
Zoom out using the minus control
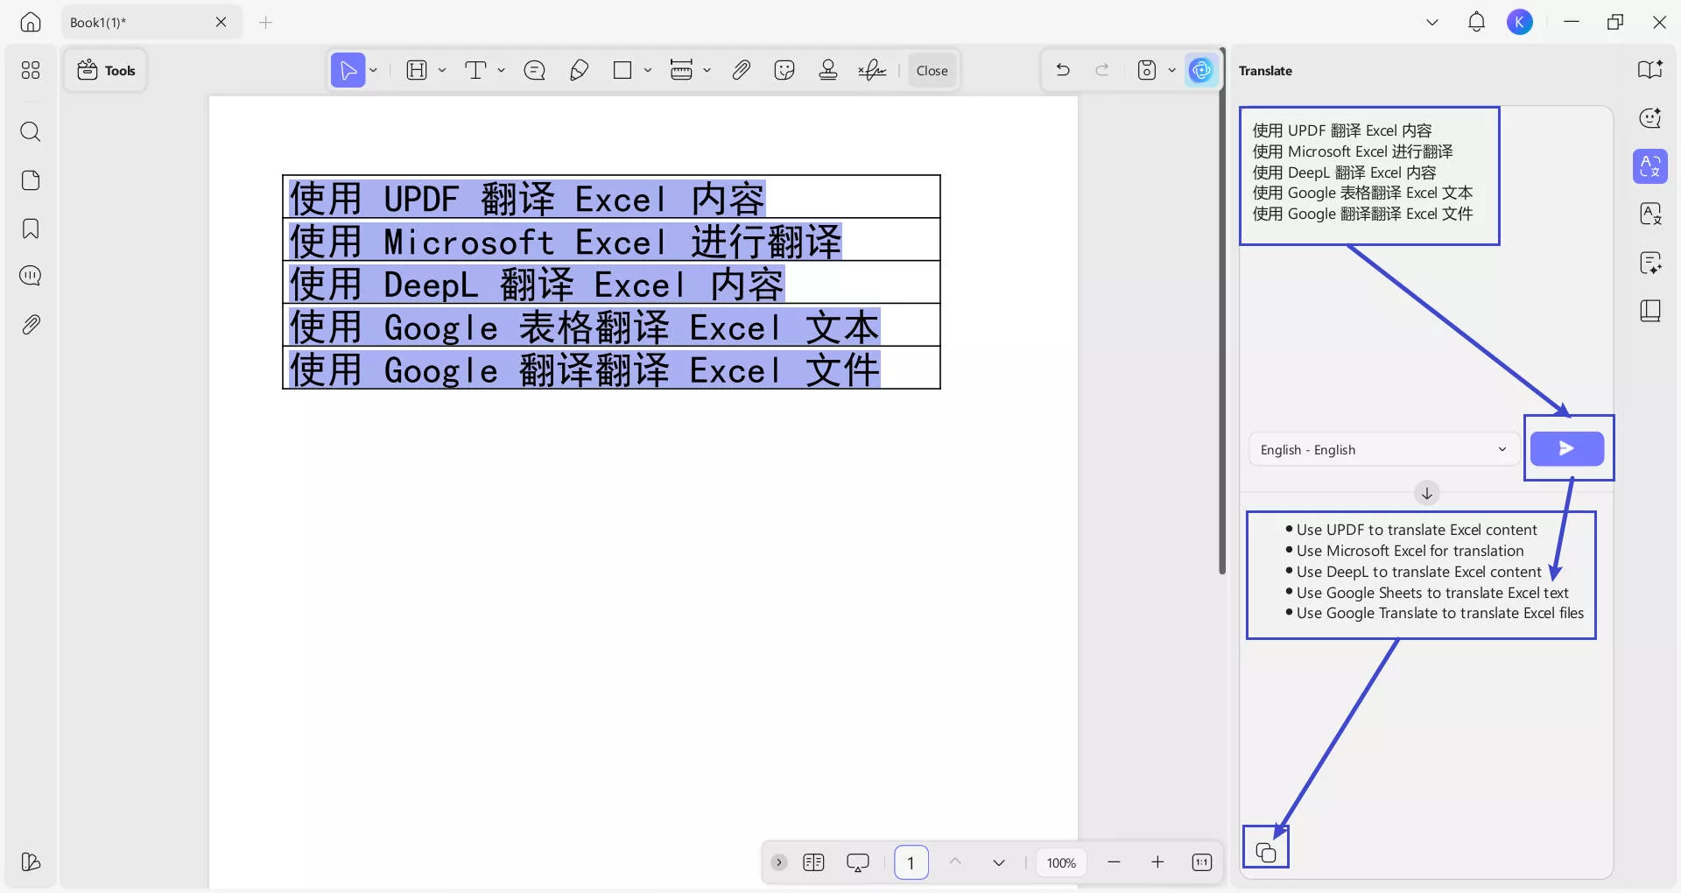tap(1114, 862)
